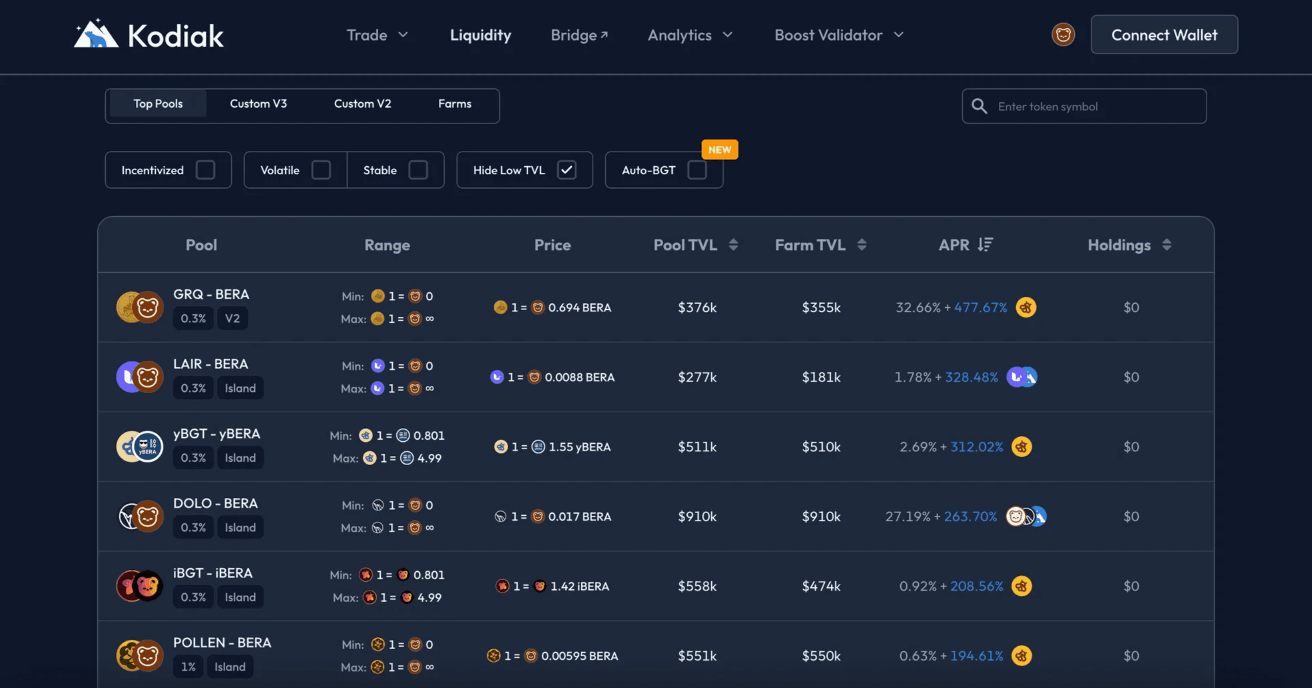Sort by APR using the sort icon
Image resolution: width=1312 pixels, height=688 pixels.
986,245
